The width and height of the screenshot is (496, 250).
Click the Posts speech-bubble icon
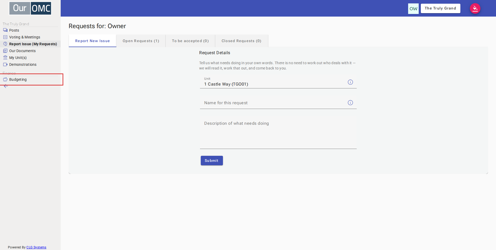point(5,30)
